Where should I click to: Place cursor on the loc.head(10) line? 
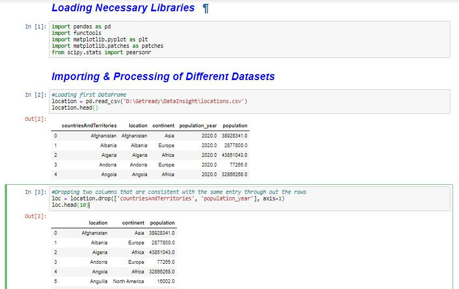pyautogui.click(x=70, y=205)
